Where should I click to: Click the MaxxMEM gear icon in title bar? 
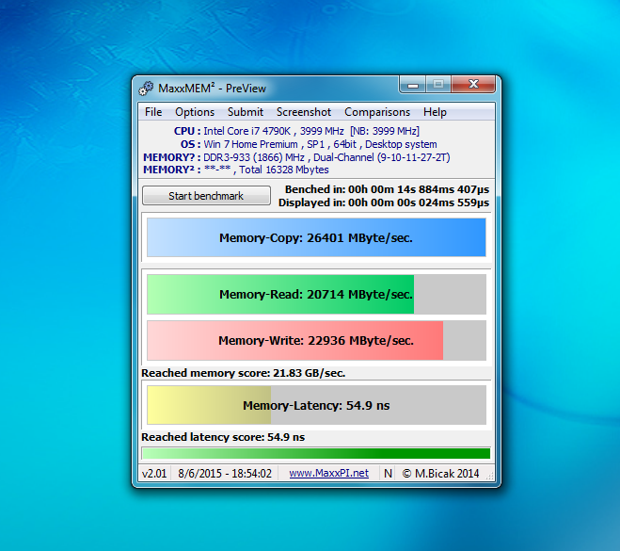click(146, 89)
